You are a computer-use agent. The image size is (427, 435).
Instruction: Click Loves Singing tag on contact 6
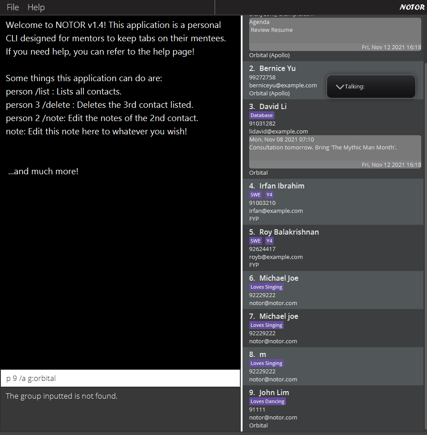click(266, 287)
